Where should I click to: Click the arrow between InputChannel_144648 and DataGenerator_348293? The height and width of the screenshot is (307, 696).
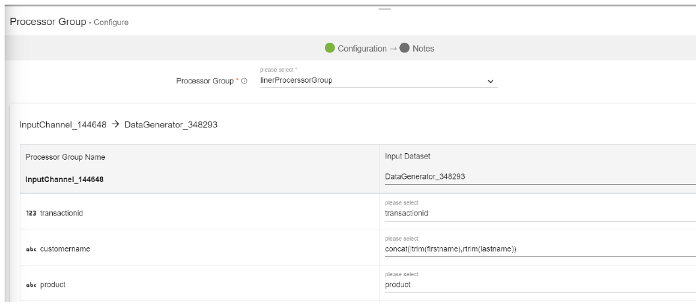[x=115, y=126]
